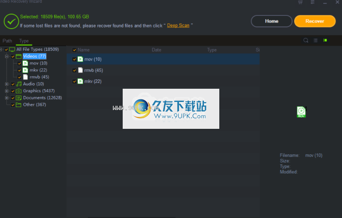Click the MOV preview thumbnail icon
This screenshot has height=218, width=342.
click(x=301, y=112)
